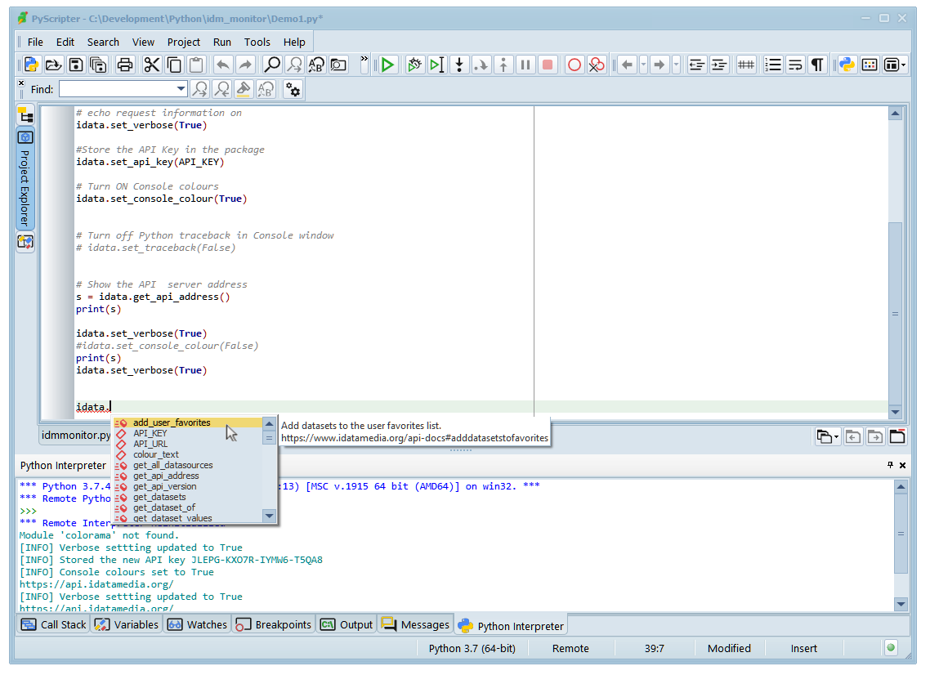The height and width of the screenshot is (675, 930).
Task: Open the Find text dropdown arrow
Action: pos(181,89)
